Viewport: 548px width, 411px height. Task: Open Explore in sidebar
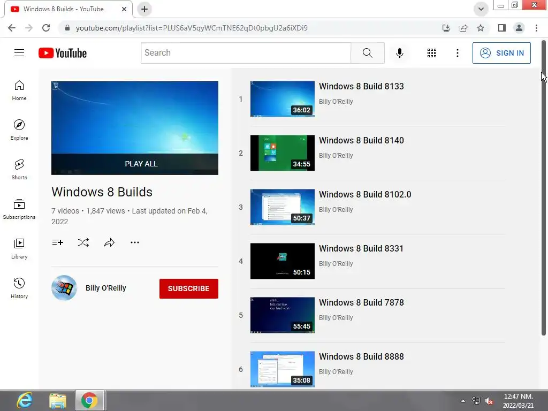[19, 130]
